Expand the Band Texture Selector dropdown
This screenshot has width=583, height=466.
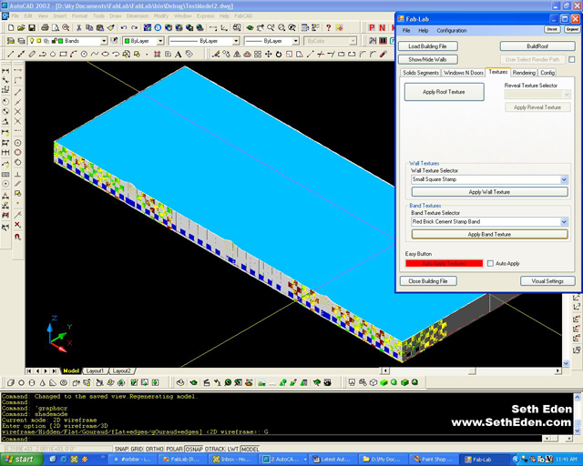tap(564, 221)
